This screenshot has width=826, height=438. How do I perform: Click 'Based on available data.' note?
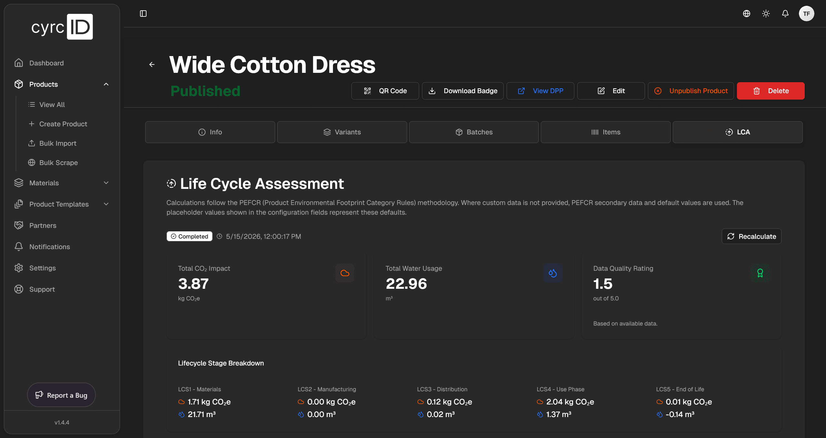click(625, 323)
